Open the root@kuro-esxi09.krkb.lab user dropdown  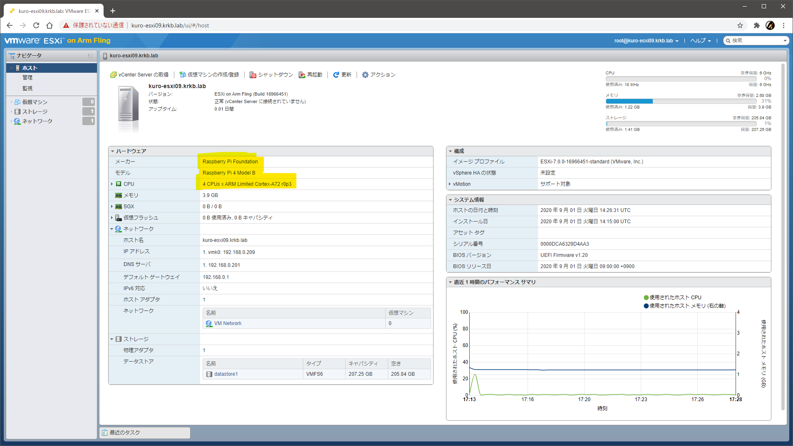click(x=645, y=40)
